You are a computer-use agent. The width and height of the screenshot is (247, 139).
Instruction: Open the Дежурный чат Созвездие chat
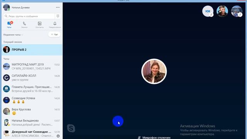pyautogui.click(x=32, y=134)
